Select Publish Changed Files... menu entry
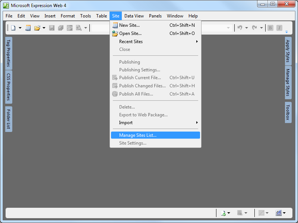The image size is (298, 223). (x=155, y=86)
